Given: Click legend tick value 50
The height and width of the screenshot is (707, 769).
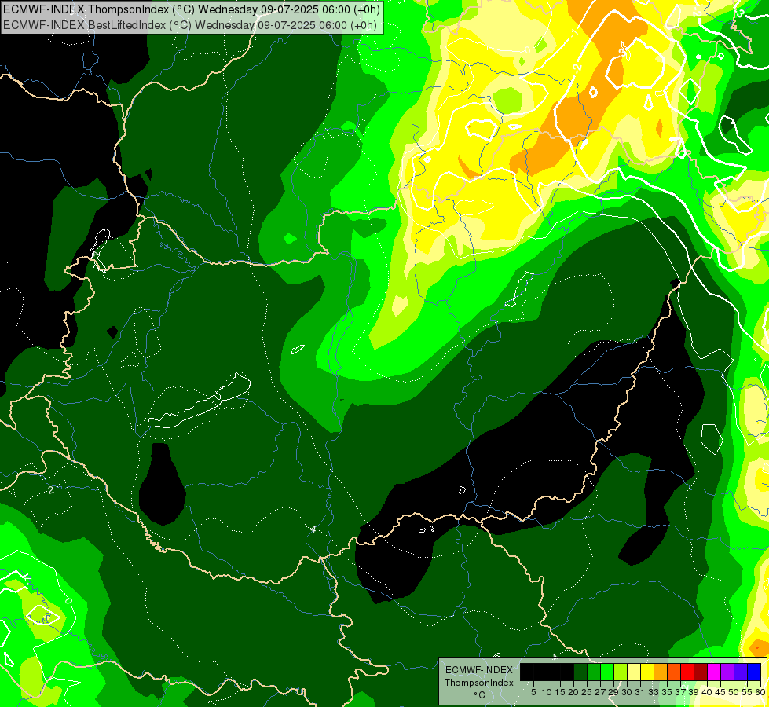Looking at the screenshot, I should 734,692.
